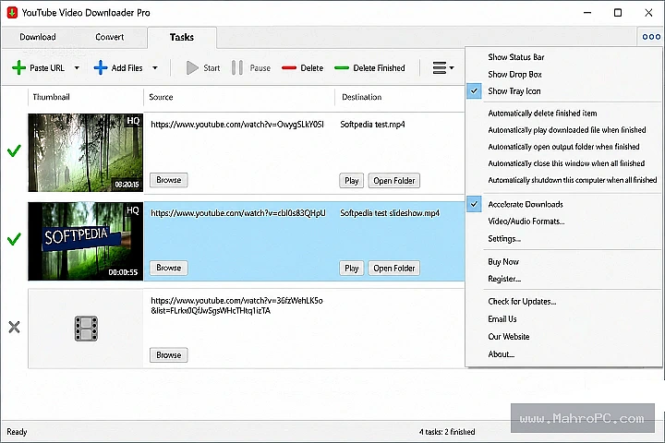Open the list view options menu icon
The height and width of the screenshot is (443, 665).
442,67
